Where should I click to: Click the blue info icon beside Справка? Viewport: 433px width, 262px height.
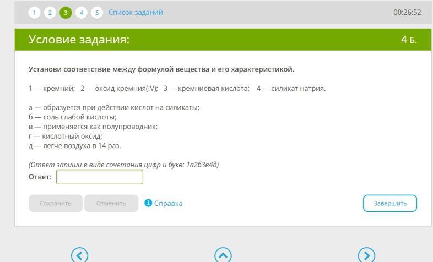[x=148, y=203]
